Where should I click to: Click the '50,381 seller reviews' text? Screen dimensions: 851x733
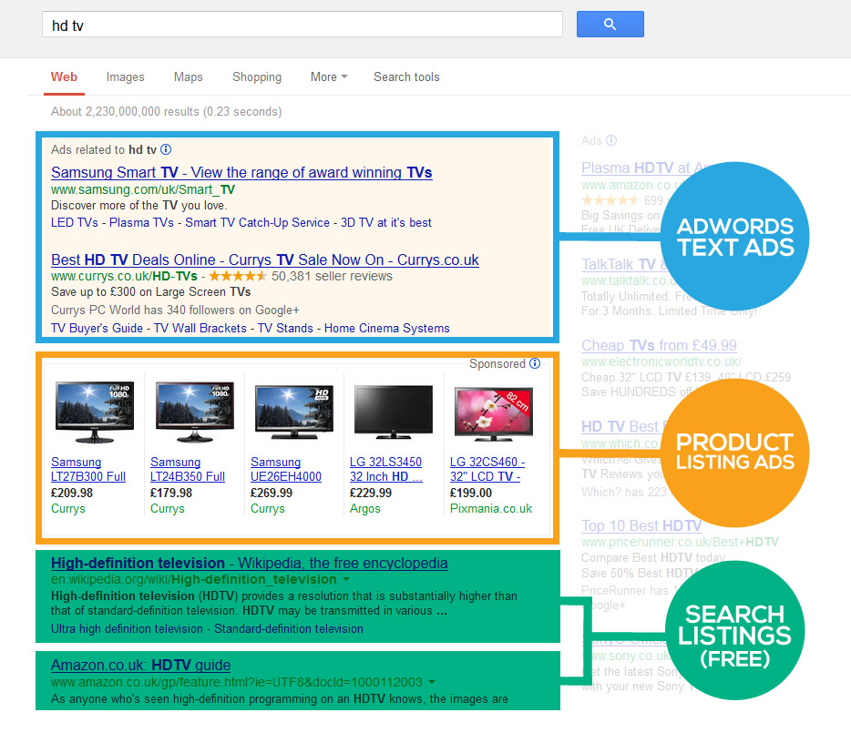tap(332, 276)
